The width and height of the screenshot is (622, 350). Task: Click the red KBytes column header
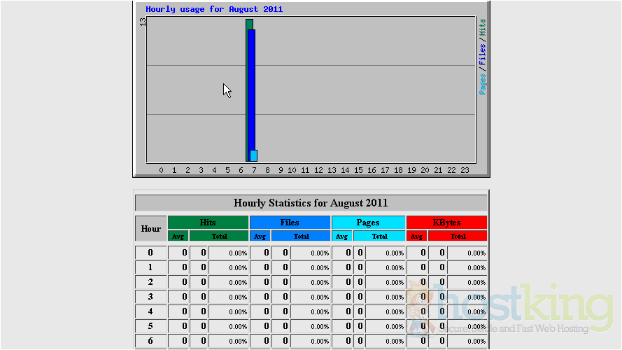click(446, 223)
